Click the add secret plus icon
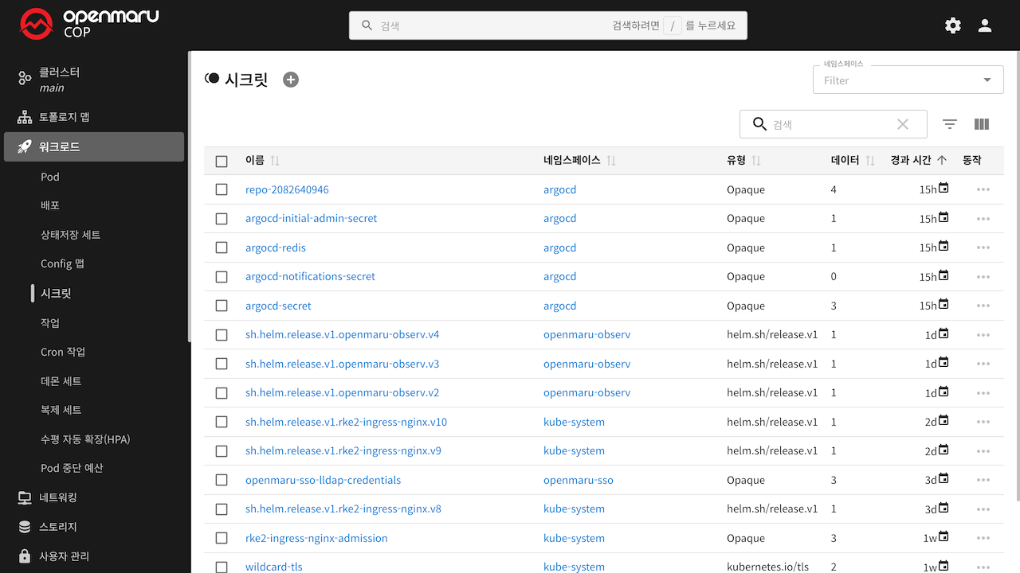Viewport: 1020px width, 573px height. point(291,80)
